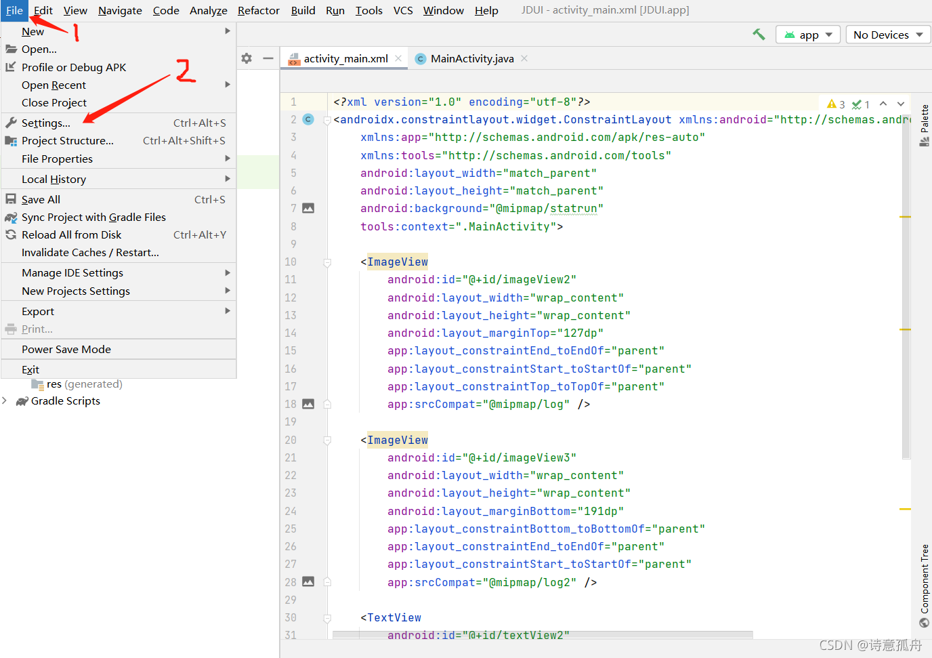Switch to the activity_main.xml tab
This screenshot has height=658, width=932.
coord(345,59)
